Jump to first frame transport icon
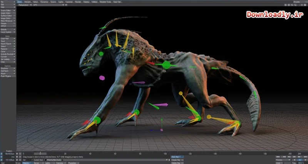This screenshot has height=164, width=308. click(x=278, y=157)
